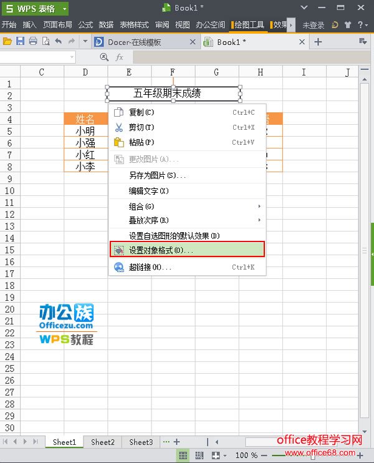374x463 pixels.
Task: Go to first sheet navigation arrow
Action: click(x=5, y=441)
